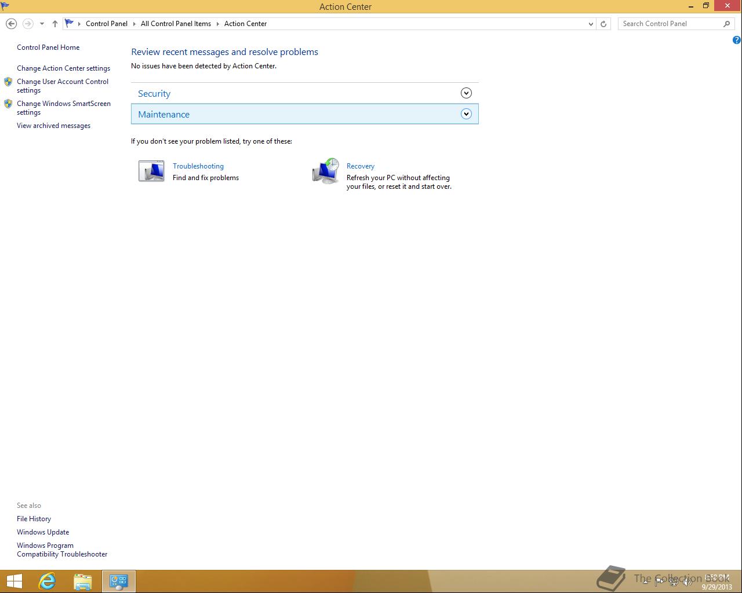Open Control Panel Home
This screenshot has width=742, height=593.
(48, 47)
